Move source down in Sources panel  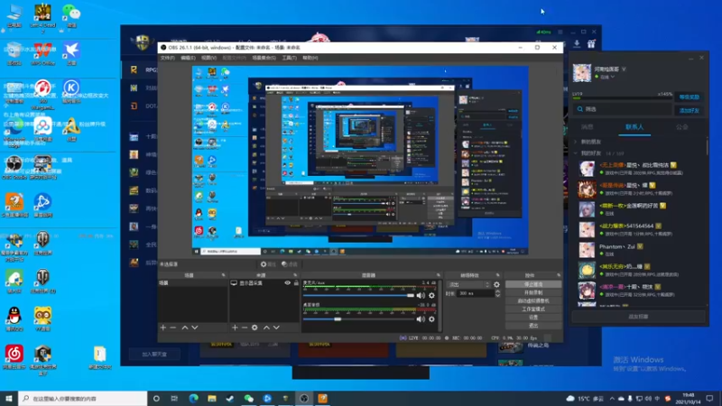[276, 328]
